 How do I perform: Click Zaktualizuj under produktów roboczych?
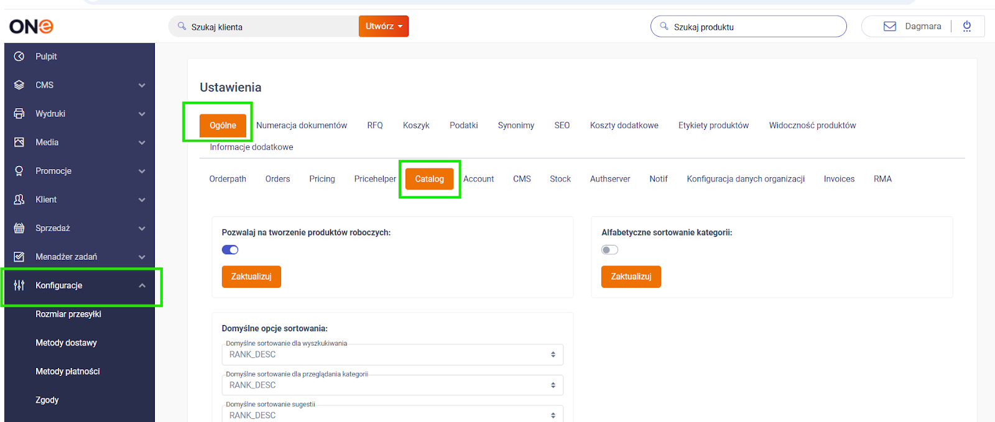(x=251, y=277)
